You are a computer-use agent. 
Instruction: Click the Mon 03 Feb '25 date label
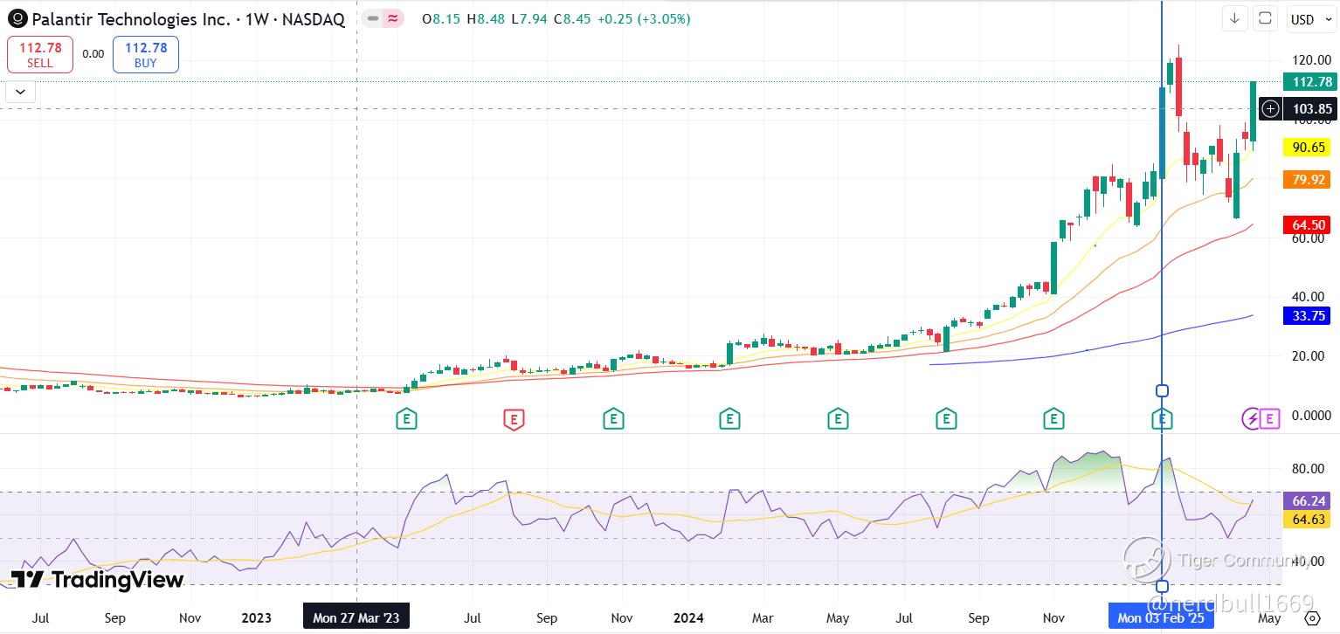click(x=1161, y=617)
